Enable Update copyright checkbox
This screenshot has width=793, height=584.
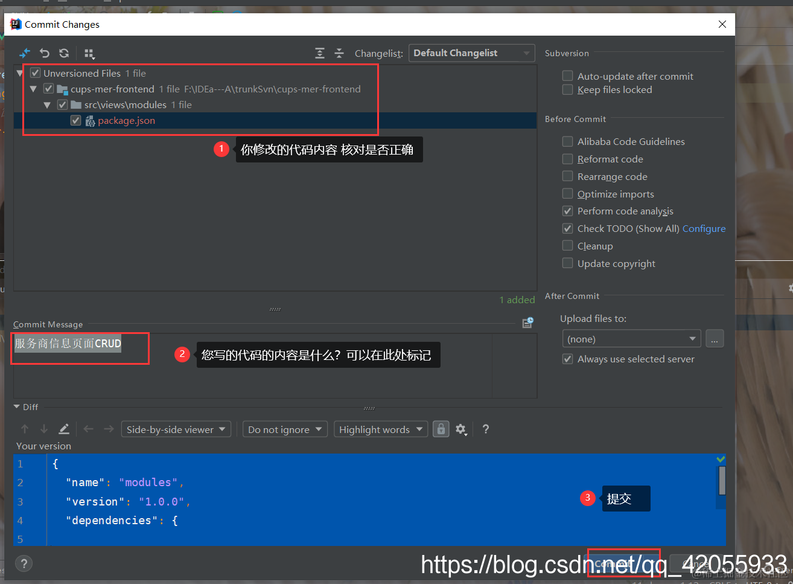(567, 263)
